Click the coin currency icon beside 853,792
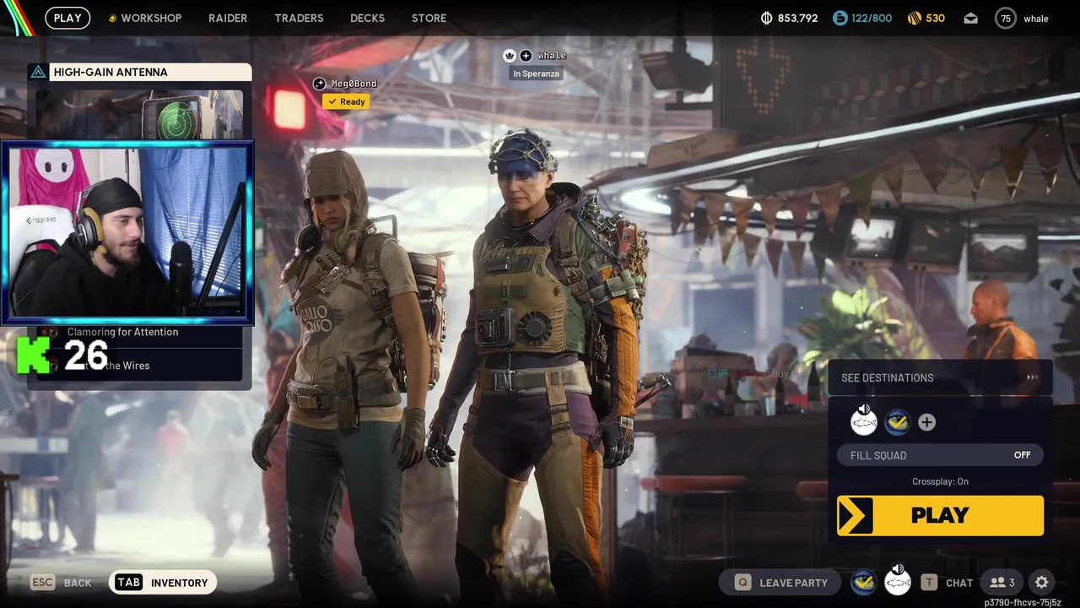 (x=767, y=18)
